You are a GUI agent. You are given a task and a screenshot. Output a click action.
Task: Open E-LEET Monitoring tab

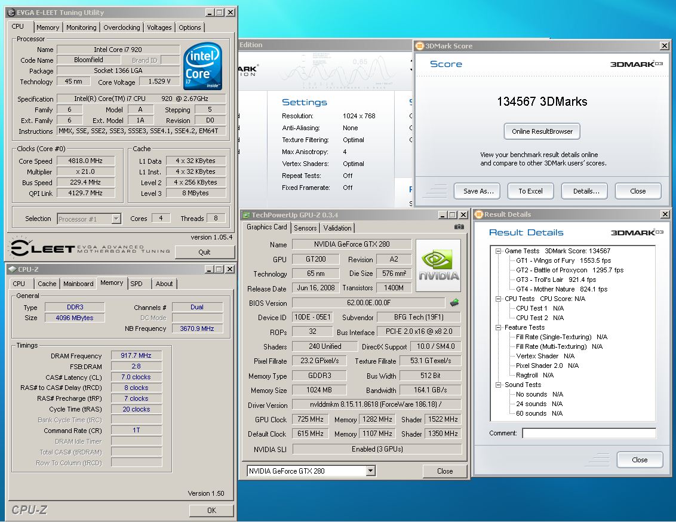click(x=81, y=27)
